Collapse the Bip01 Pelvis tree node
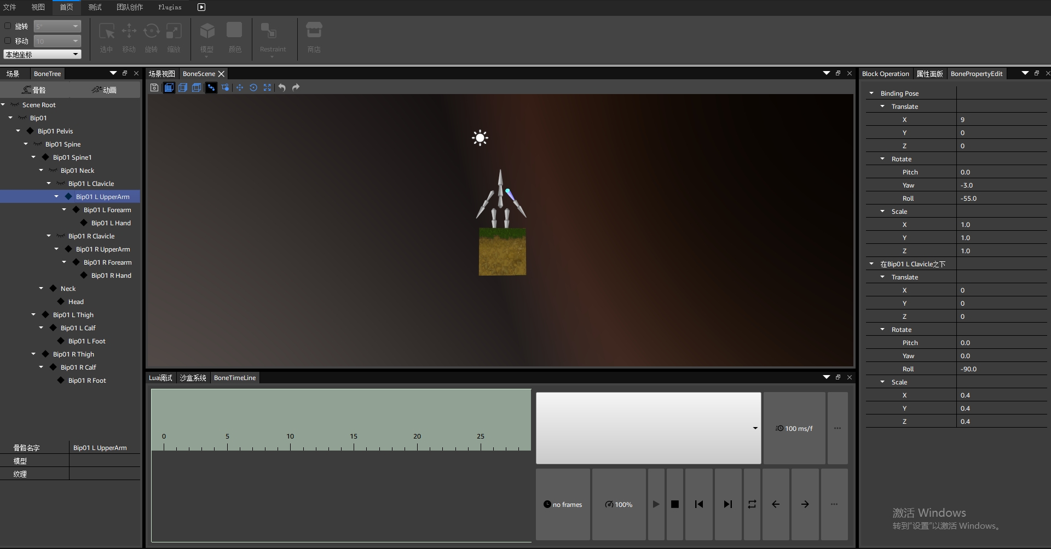 point(18,131)
